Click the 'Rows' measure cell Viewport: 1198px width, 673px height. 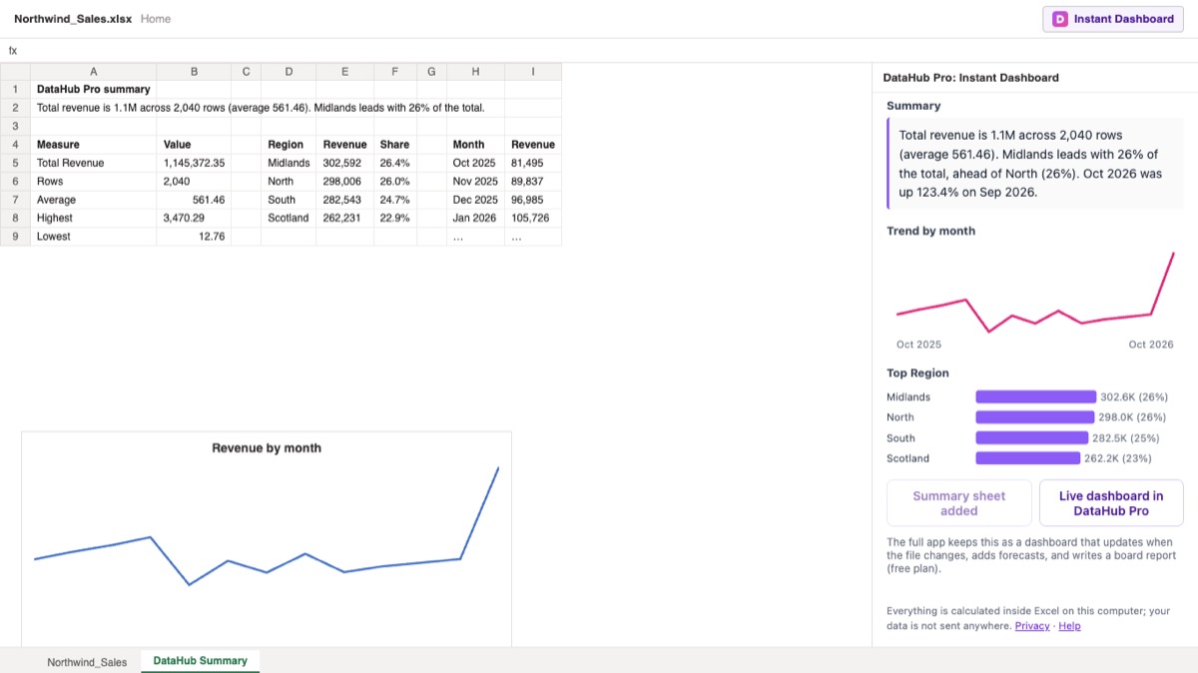(x=94, y=181)
